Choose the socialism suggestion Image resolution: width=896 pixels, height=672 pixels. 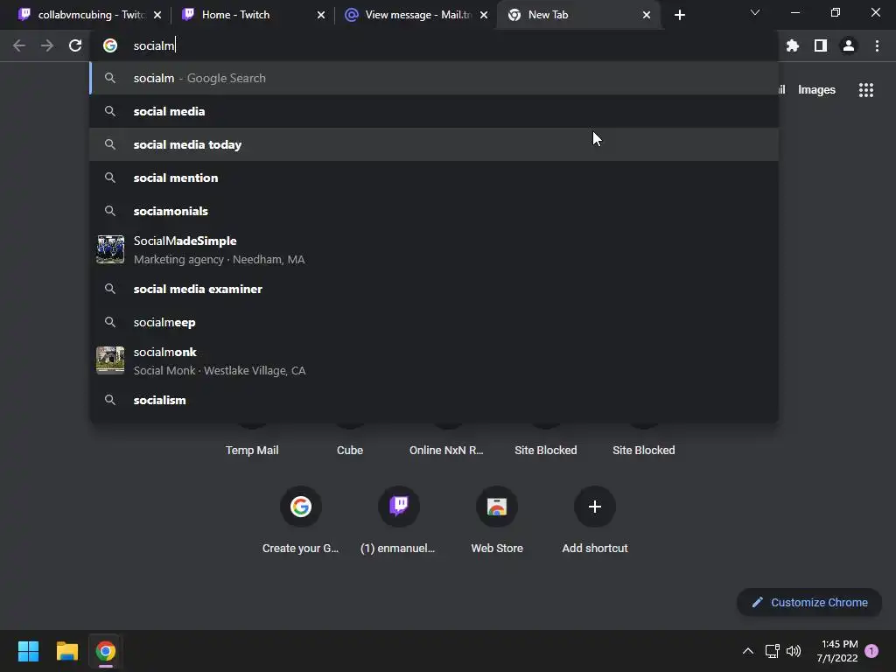click(434, 400)
